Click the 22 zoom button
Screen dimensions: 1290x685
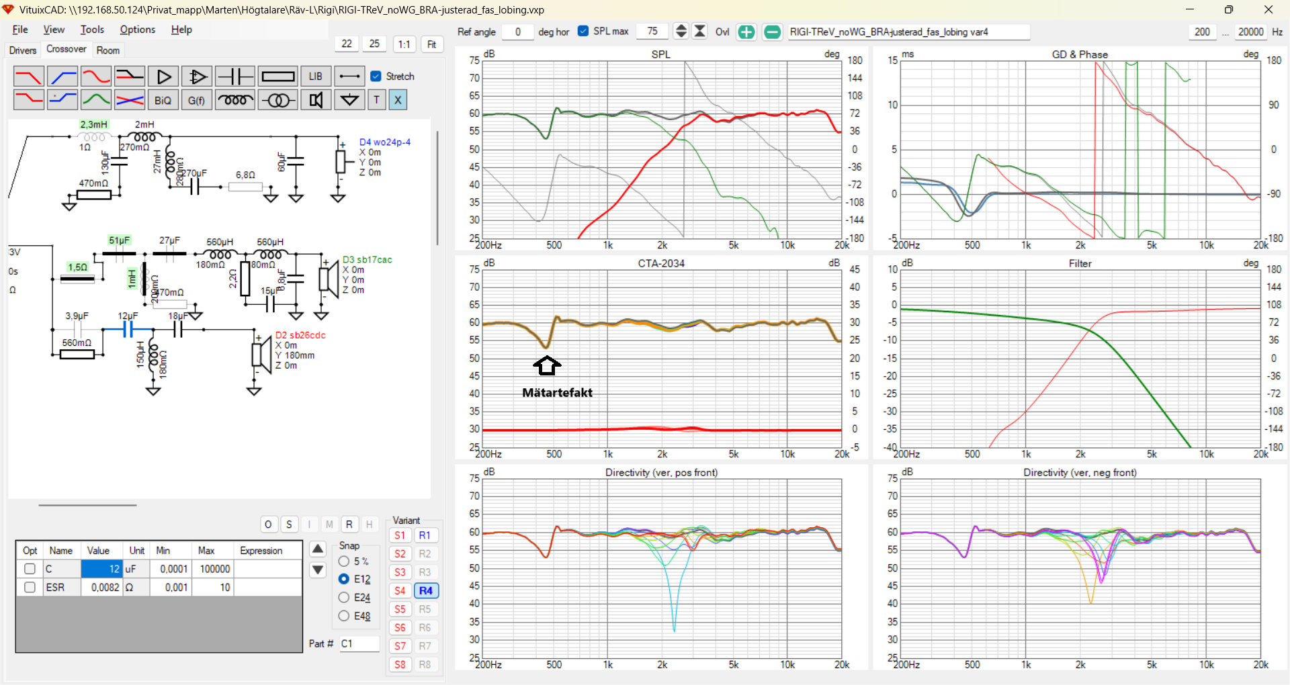(347, 44)
